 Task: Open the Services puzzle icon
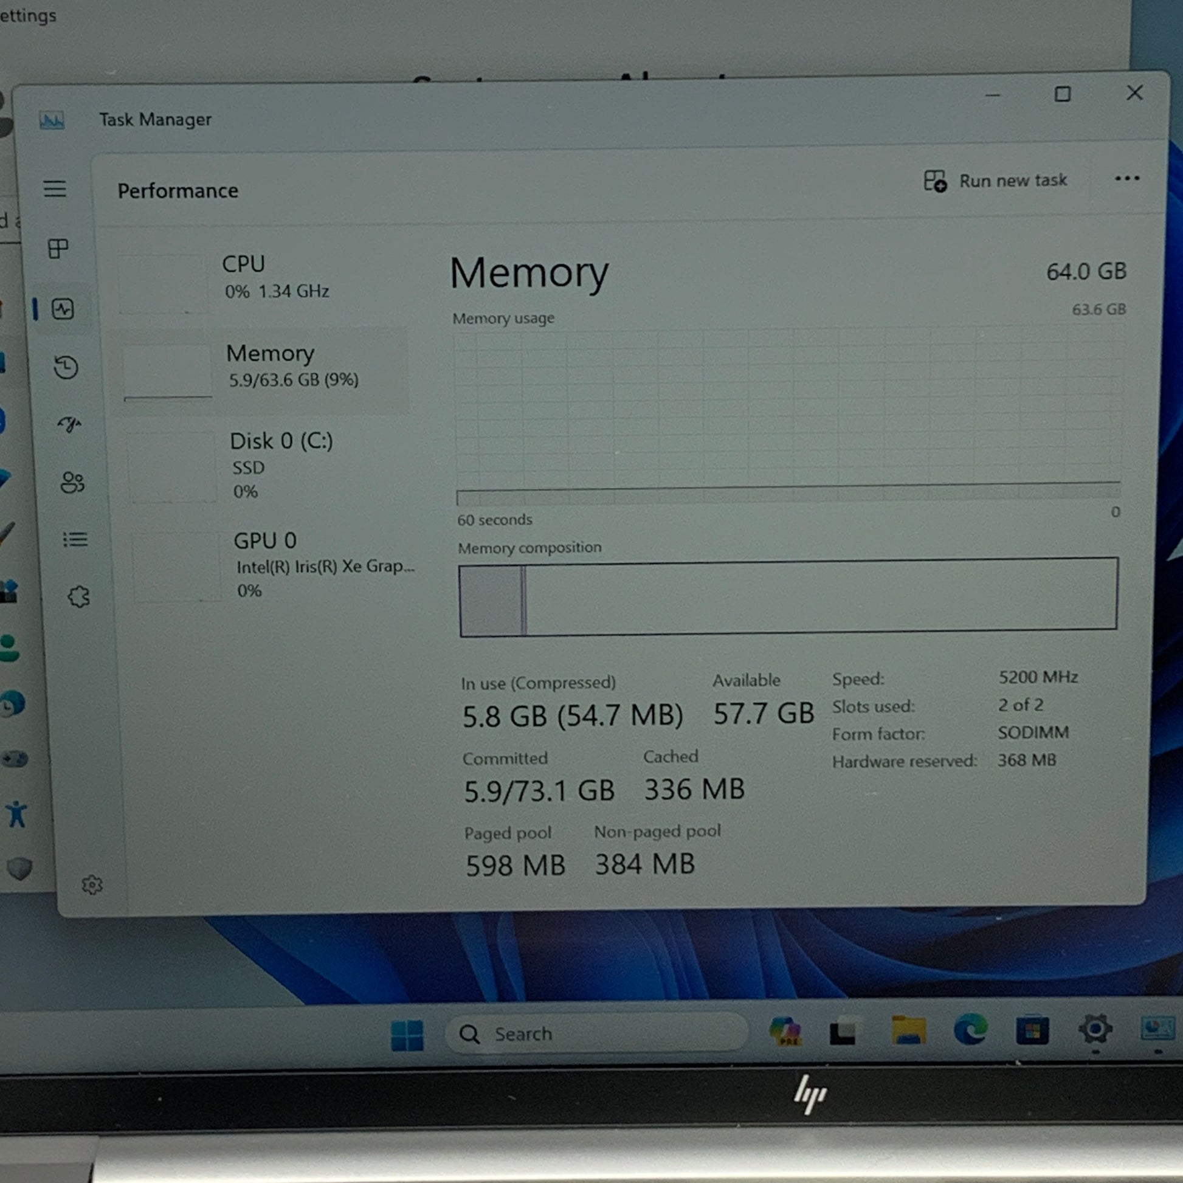pyautogui.click(x=78, y=596)
